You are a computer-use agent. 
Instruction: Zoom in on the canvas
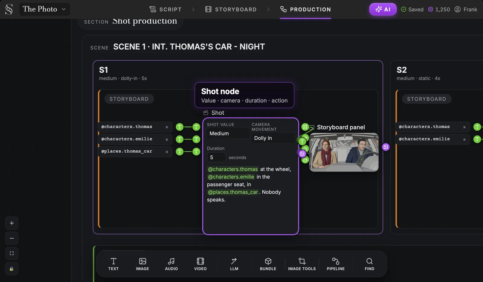click(12, 223)
